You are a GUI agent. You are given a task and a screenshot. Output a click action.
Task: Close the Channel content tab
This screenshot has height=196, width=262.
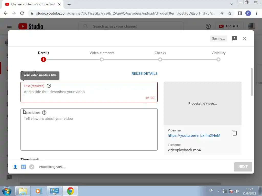[59, 4]
